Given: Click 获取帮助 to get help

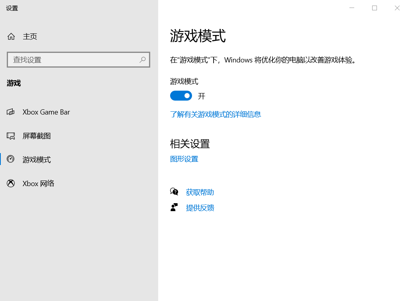Looking at the screenshot, I should pyautogui.click(x=200, y=192).
